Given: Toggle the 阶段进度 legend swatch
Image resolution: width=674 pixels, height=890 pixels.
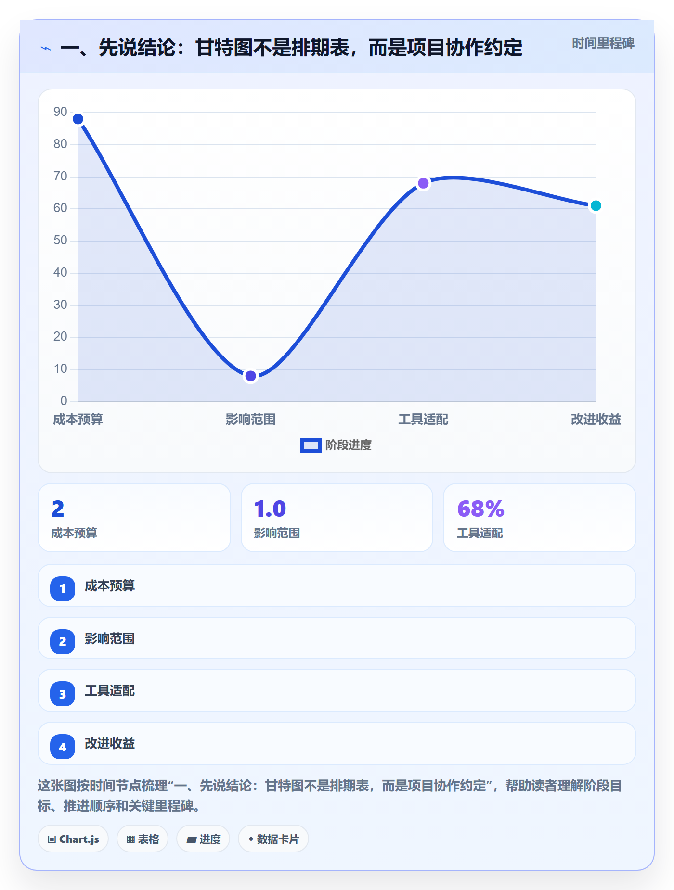Looking at the screenshot, I should coord(311,445).
